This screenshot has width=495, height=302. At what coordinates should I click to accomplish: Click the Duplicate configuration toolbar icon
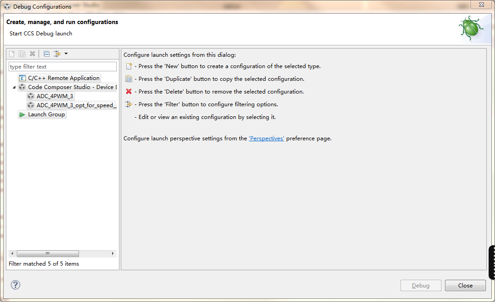pos(22,54)
